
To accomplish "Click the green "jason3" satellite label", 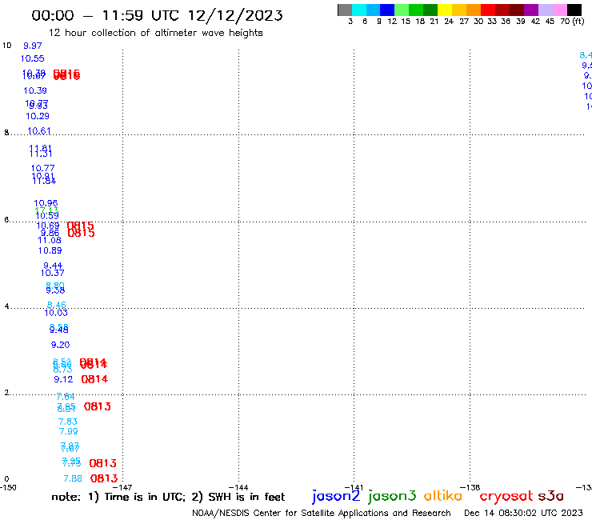I will [392, 496].
